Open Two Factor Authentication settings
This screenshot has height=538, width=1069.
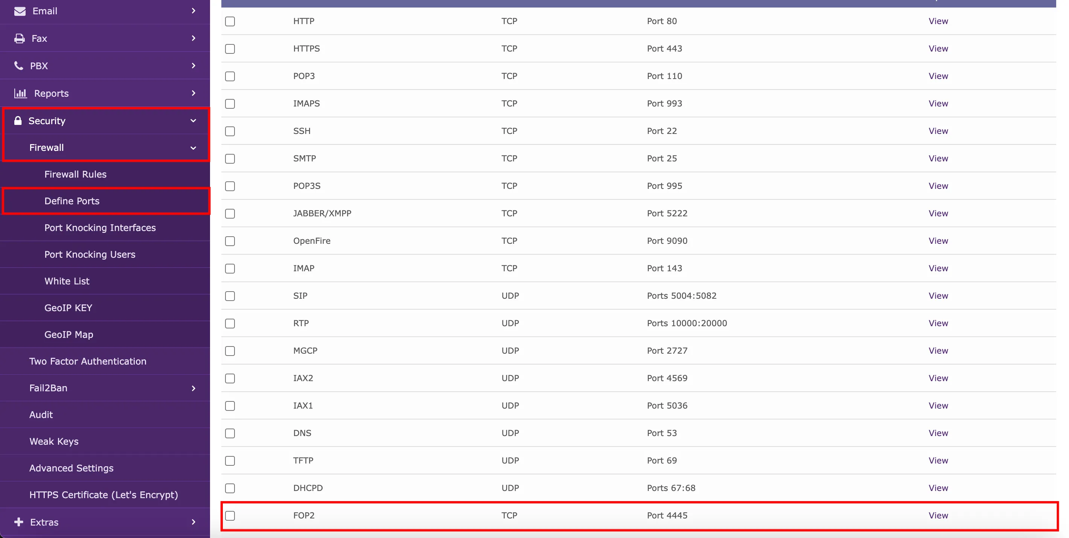click(x=88, y=361)
